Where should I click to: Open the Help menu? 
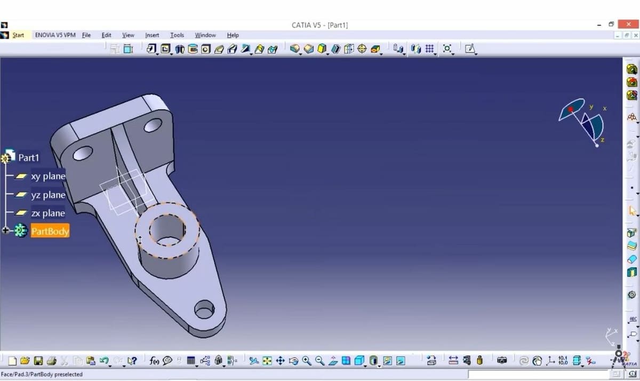pyautogui.click(x=233, y=35)
